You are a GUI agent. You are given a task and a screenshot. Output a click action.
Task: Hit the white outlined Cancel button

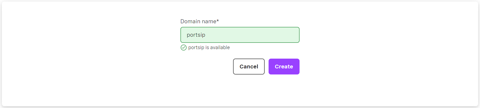248,67
